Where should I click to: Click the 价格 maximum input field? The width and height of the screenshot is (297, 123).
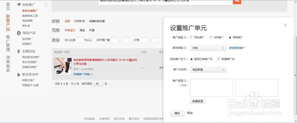click(x=155, y=40)
